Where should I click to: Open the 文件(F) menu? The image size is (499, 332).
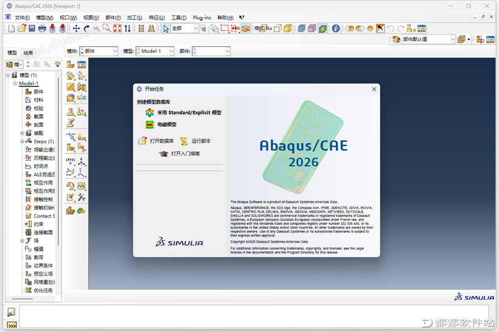coord(23,18)
